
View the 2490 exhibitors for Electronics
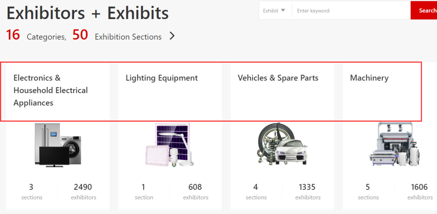click(83, 191)
